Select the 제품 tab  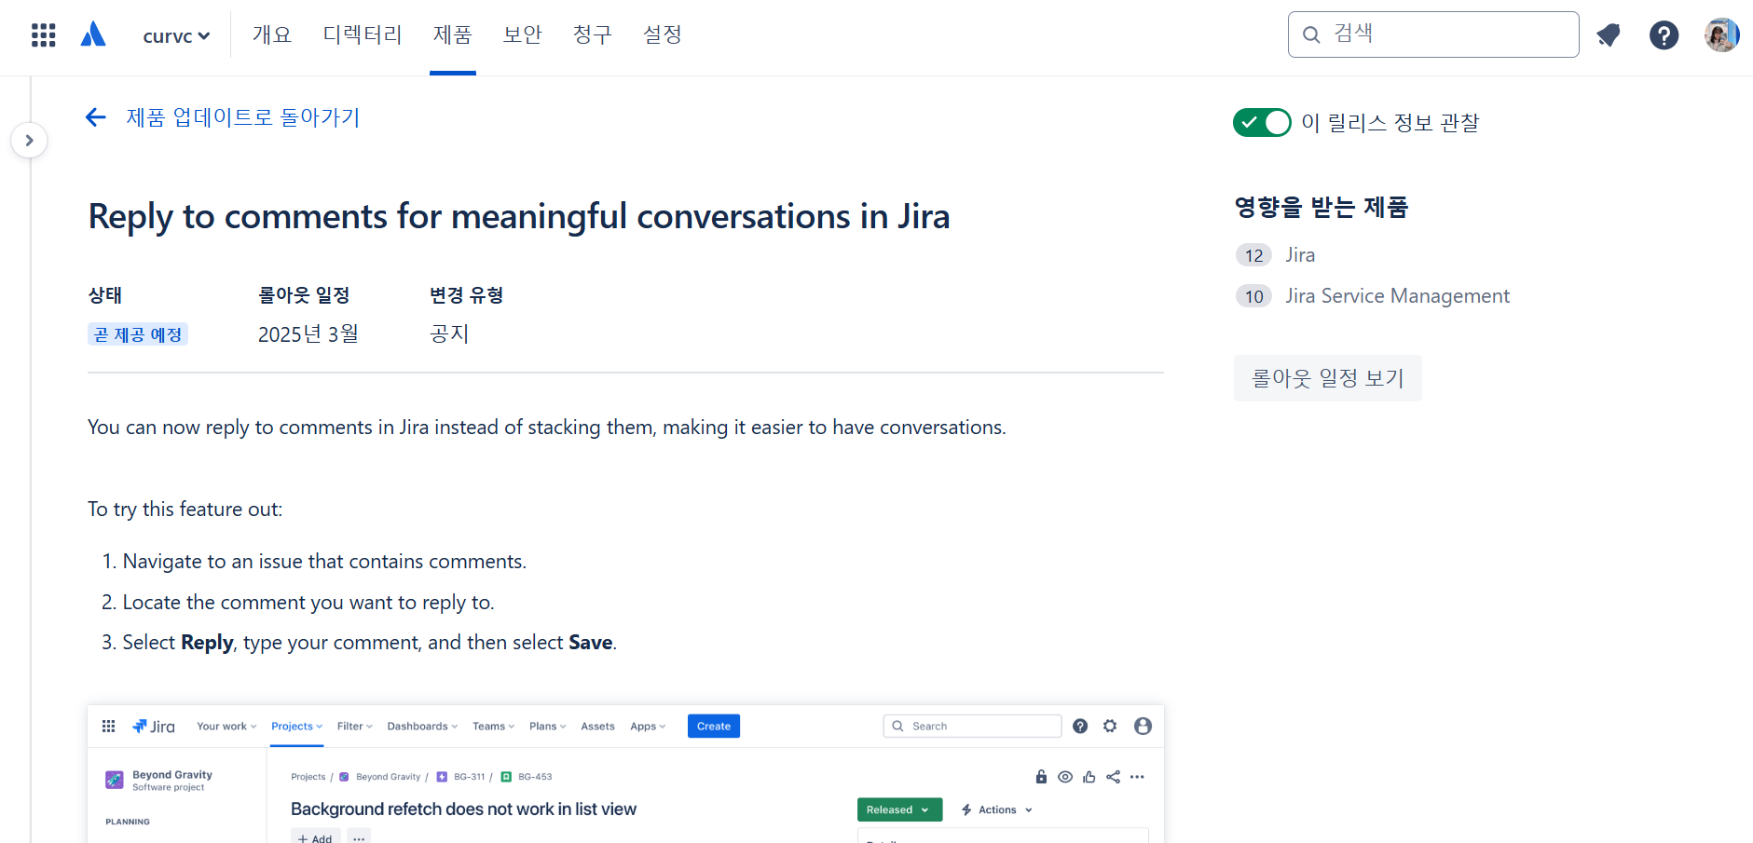click(x=453, y=35)
